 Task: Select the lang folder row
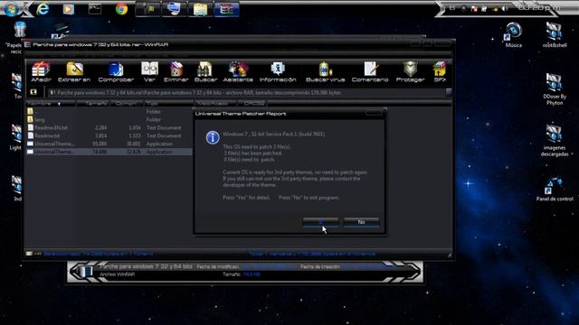coord(109,119)
